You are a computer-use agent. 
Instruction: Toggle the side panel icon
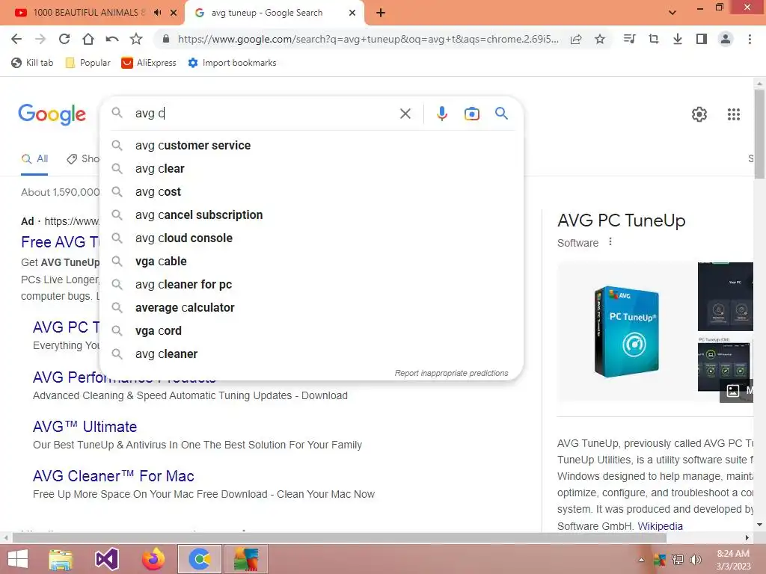click(x=702, y=39)
